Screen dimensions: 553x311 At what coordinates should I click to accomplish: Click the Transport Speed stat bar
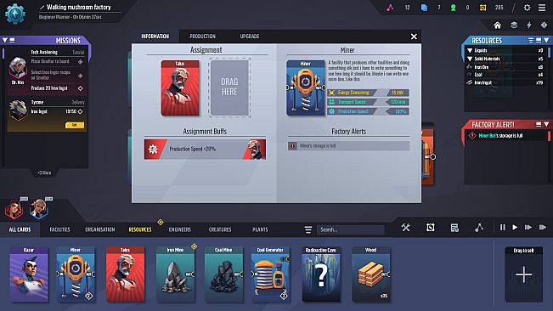(x=368, y=102)
